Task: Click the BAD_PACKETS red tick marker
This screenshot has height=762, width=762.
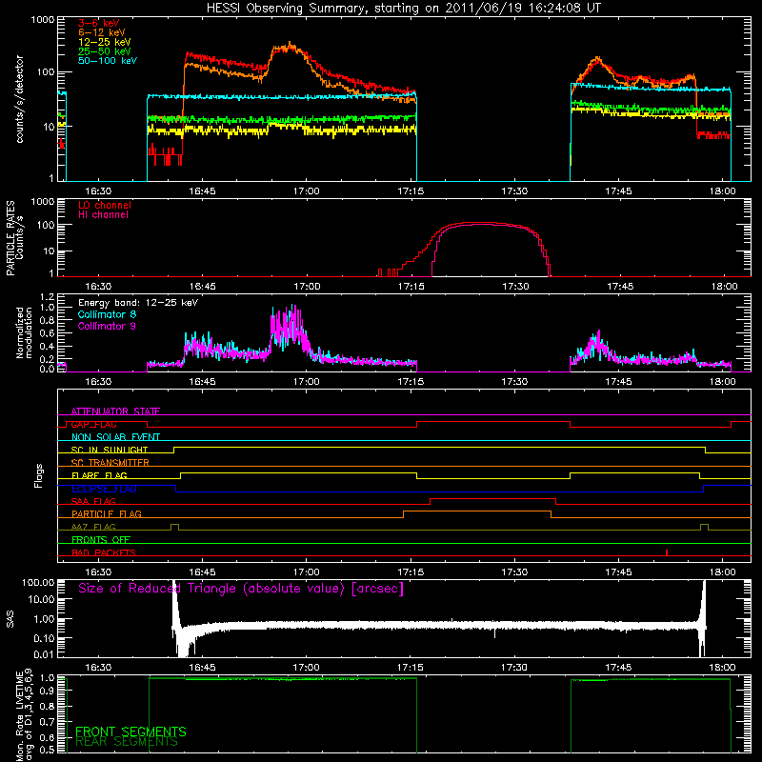Action: pyautogui.click(x=667, y=552)
